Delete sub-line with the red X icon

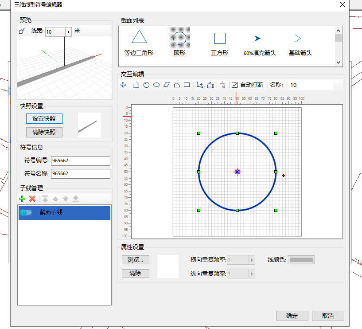32,199
